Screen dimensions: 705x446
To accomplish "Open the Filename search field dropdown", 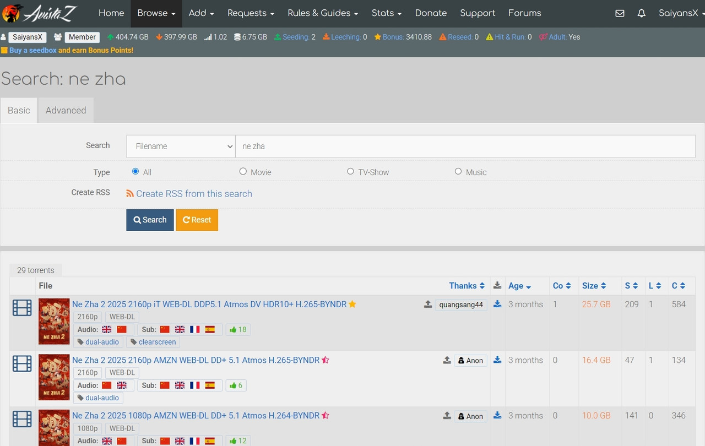I will pos(181,146).
